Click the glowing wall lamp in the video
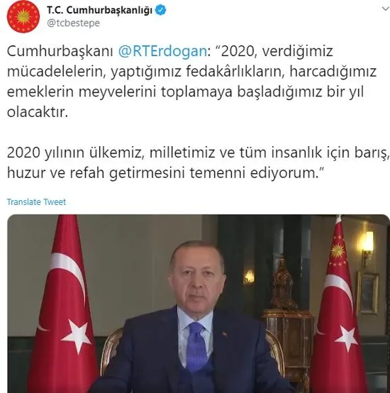390x393 pixels. 368,244
